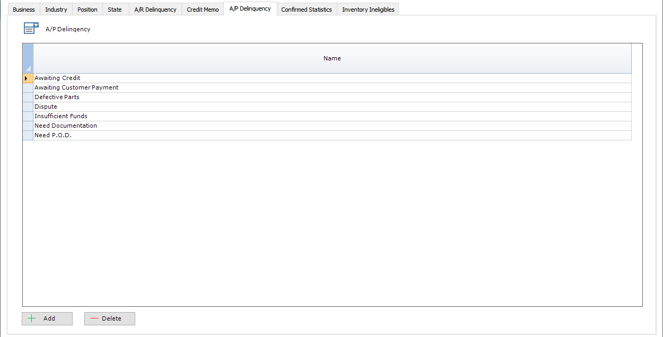The height and width of the screenshot is (337, 663).
Task: Click the Delete button
Action: click(x=109, y=318)
